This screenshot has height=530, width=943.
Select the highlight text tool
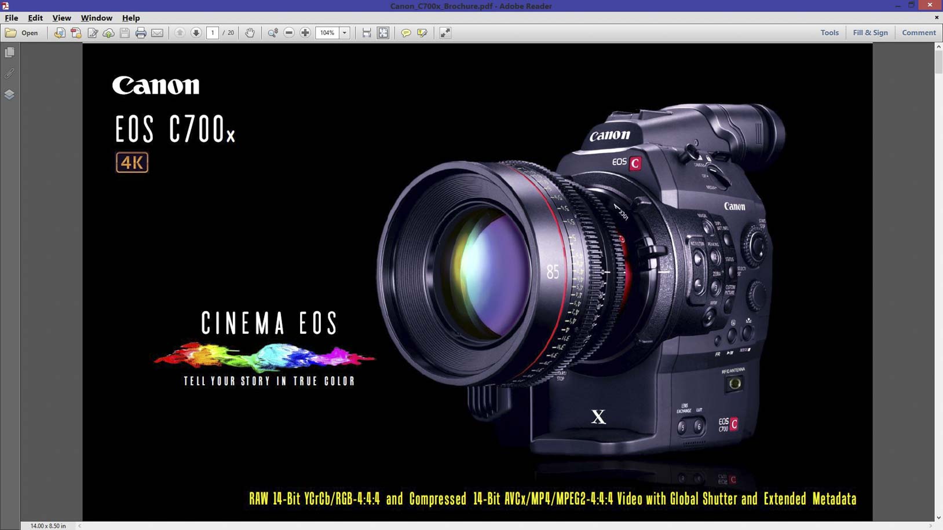[x=422, y=33]
